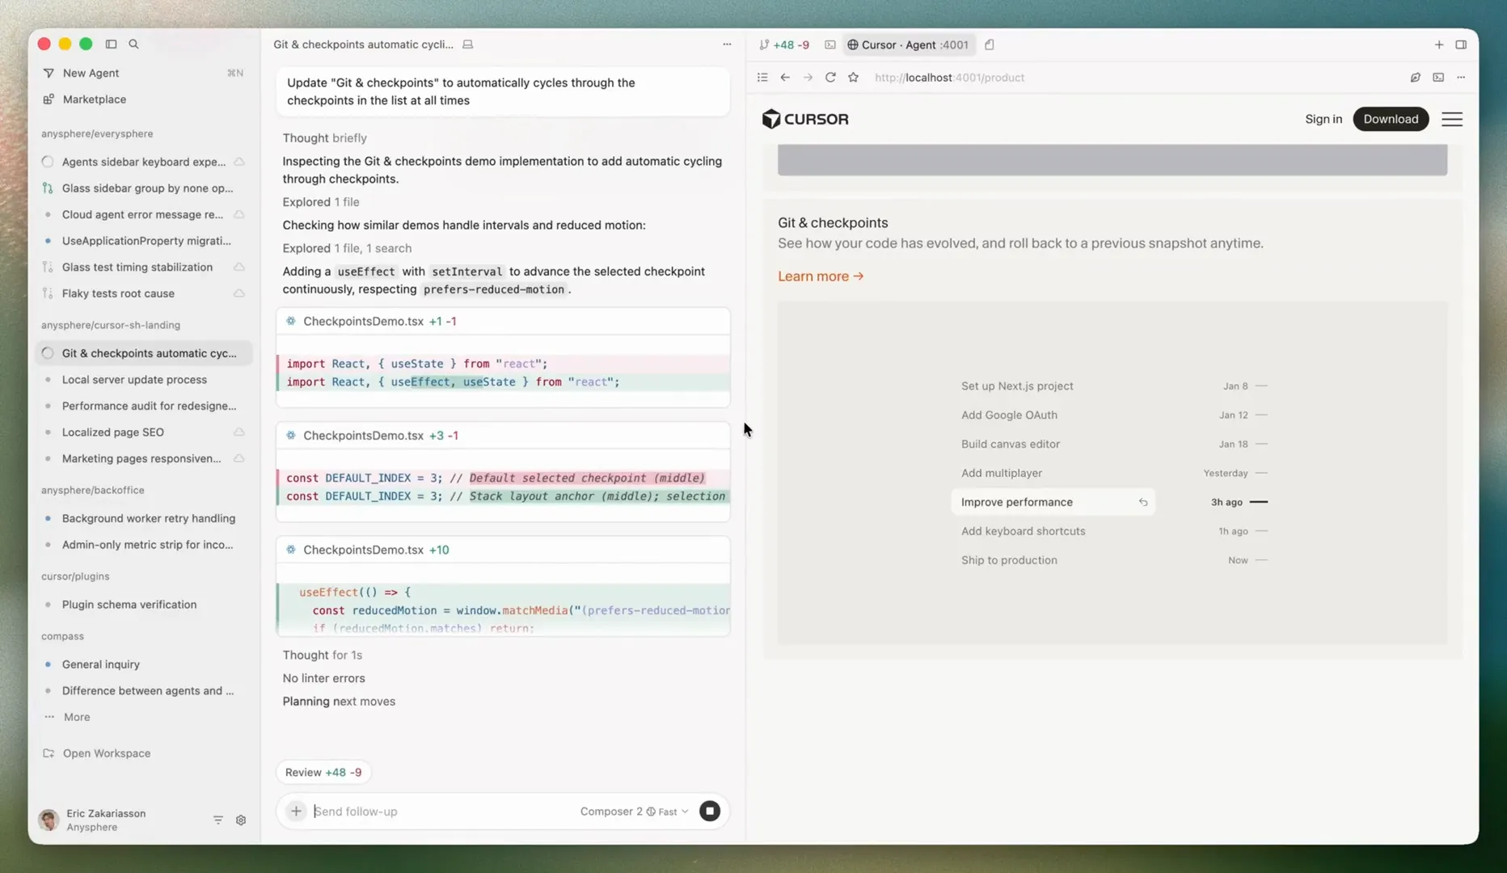
Task: Open the Composer 2 Fast model dropdown
Action: click(634, 811)
